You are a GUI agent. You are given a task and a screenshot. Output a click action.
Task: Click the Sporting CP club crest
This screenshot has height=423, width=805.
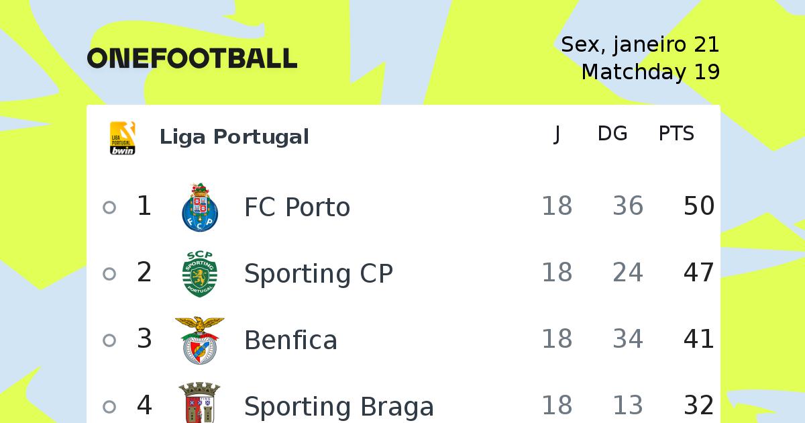[x=199, y=273]
